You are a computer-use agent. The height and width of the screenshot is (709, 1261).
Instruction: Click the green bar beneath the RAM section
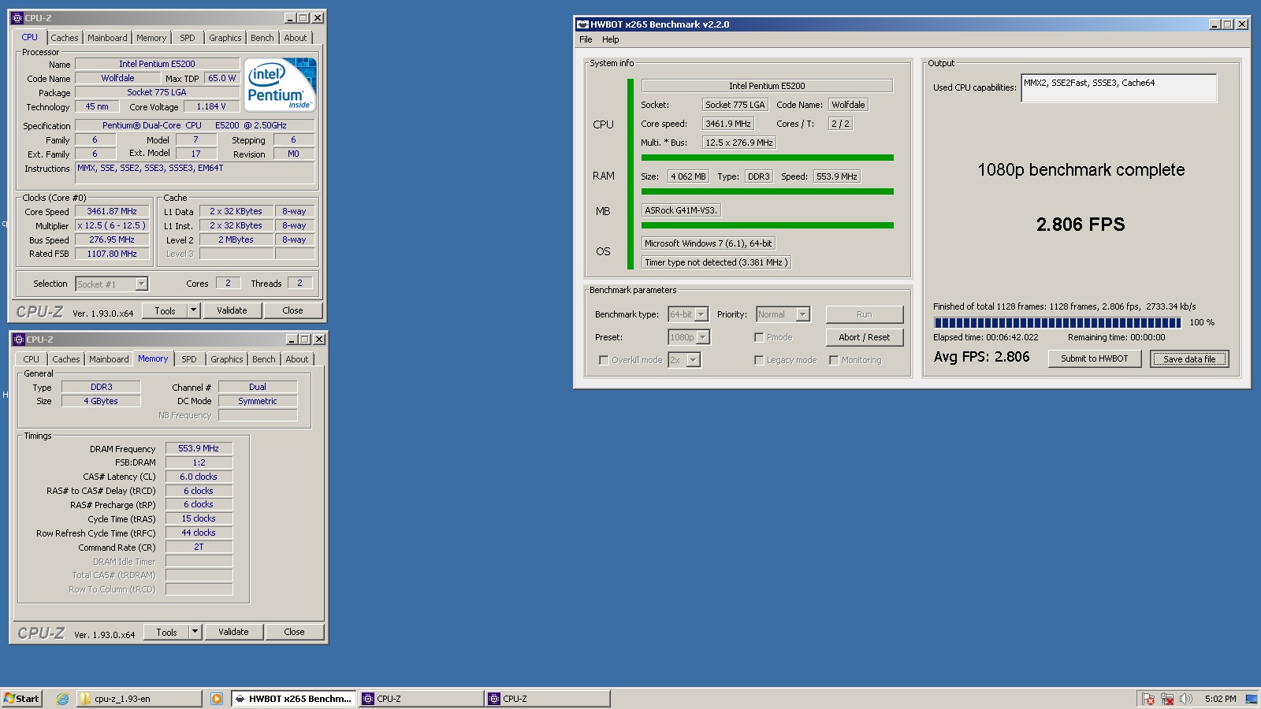(x=767, y=191)
